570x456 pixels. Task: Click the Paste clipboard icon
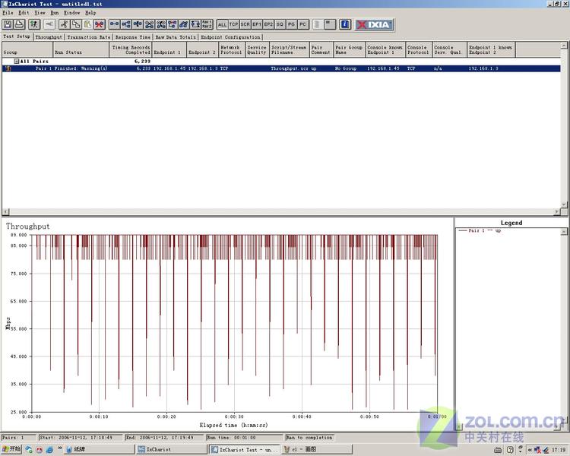(x=87, y=24)
